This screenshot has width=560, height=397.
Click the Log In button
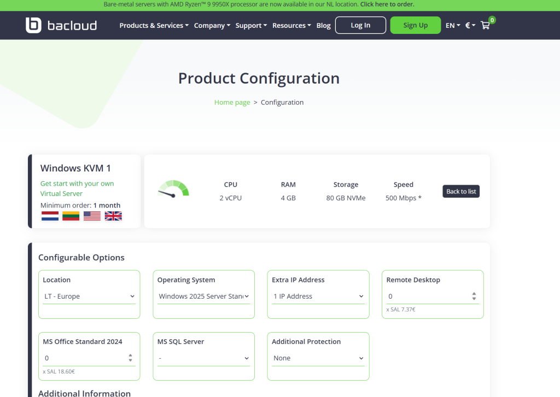pos(360,25)
